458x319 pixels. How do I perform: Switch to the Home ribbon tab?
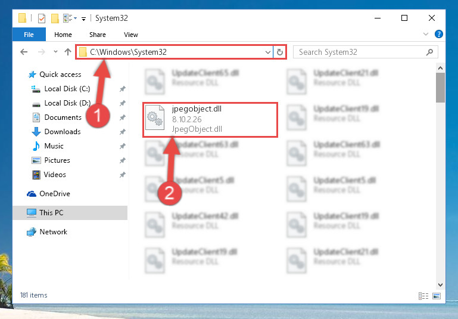(63, 35)
